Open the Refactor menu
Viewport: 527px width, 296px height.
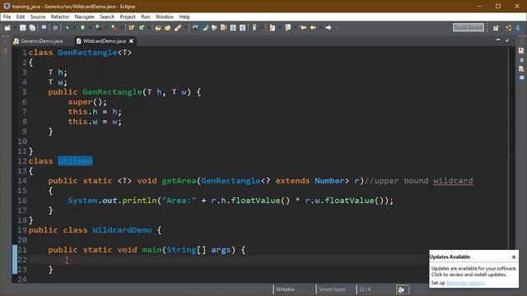tap(60, 16)
